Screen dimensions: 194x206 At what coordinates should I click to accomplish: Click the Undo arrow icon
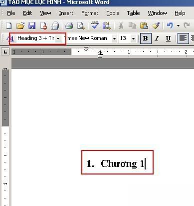170,25
